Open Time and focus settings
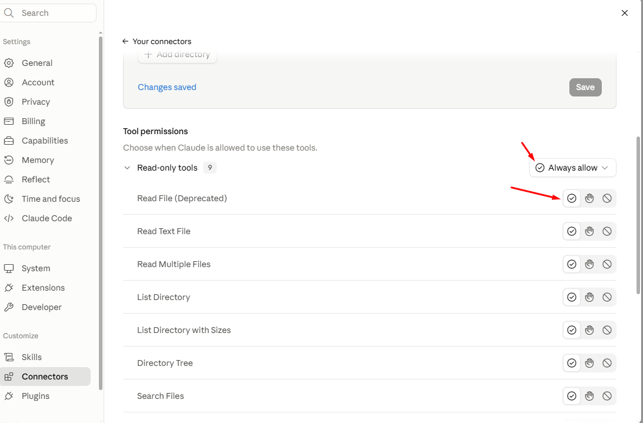 45,199
